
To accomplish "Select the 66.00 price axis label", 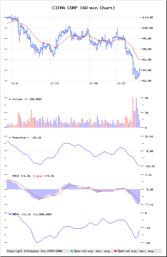I will point(147,81).
